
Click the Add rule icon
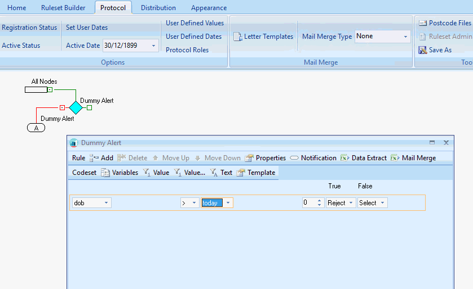(94, 158)
